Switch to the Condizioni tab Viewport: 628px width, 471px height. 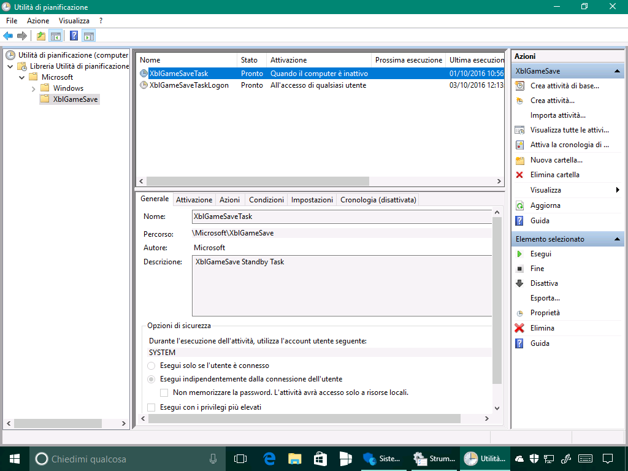(x=266, y=200)
